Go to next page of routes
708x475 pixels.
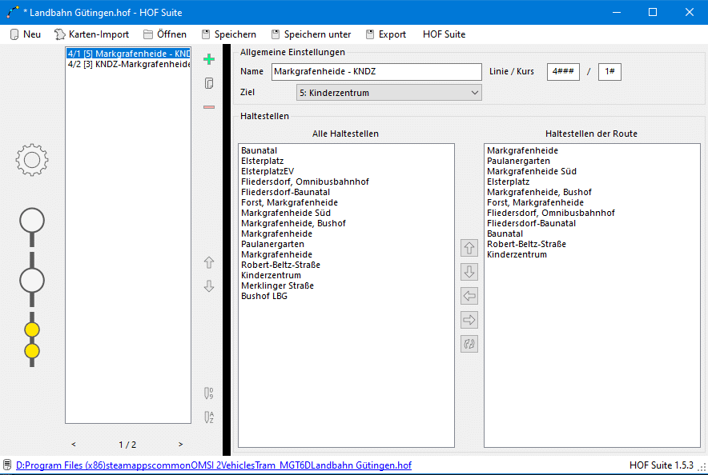180,445
